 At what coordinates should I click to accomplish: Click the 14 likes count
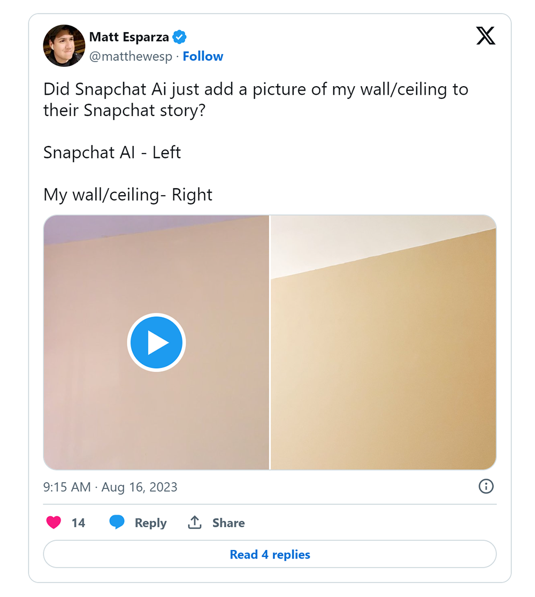[78, 523]
